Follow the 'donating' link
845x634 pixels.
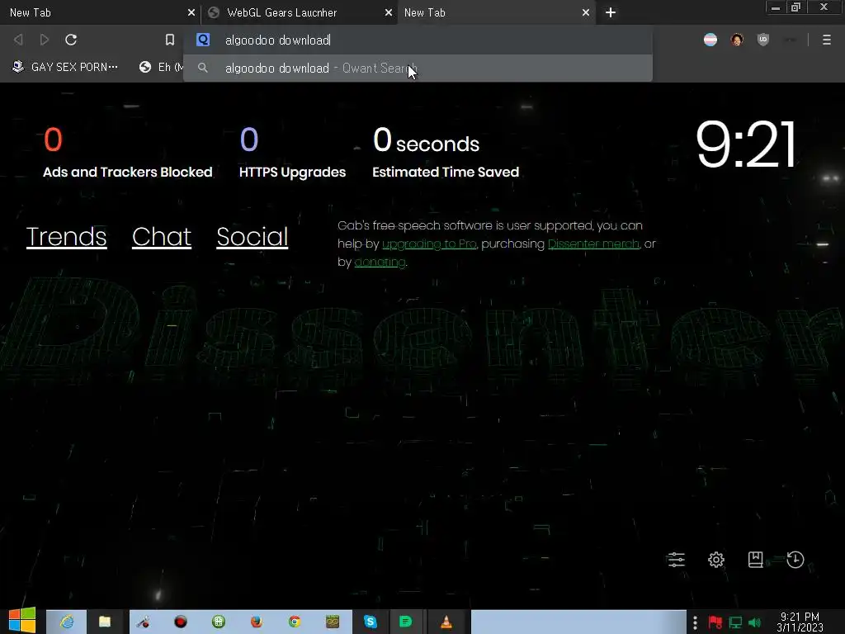380,262
